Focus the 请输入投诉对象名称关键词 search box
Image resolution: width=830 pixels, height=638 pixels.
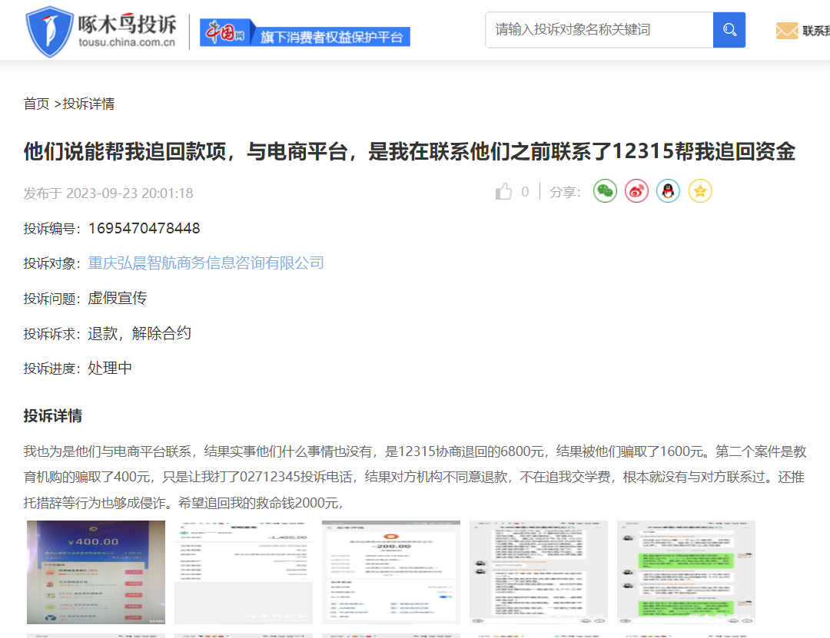point(599,30)
